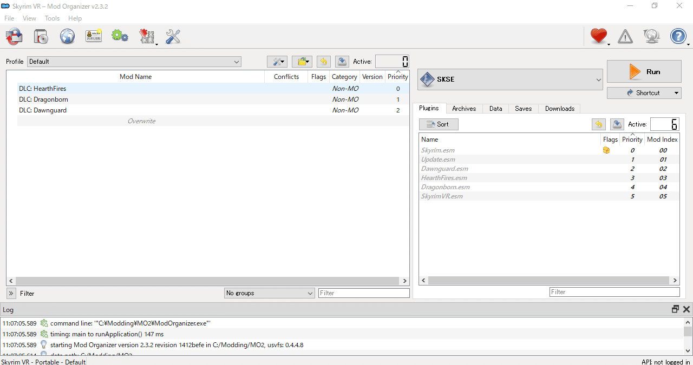This screenshot has width=693, height=365.
Task: Open executables editor gears icon
Action: [x=120, y=36]
